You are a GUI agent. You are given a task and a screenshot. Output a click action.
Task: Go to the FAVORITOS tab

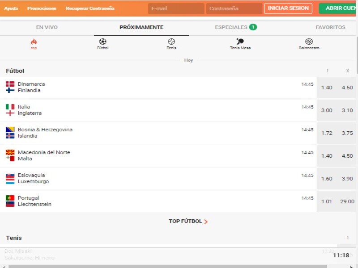click(x=330, y=27)
